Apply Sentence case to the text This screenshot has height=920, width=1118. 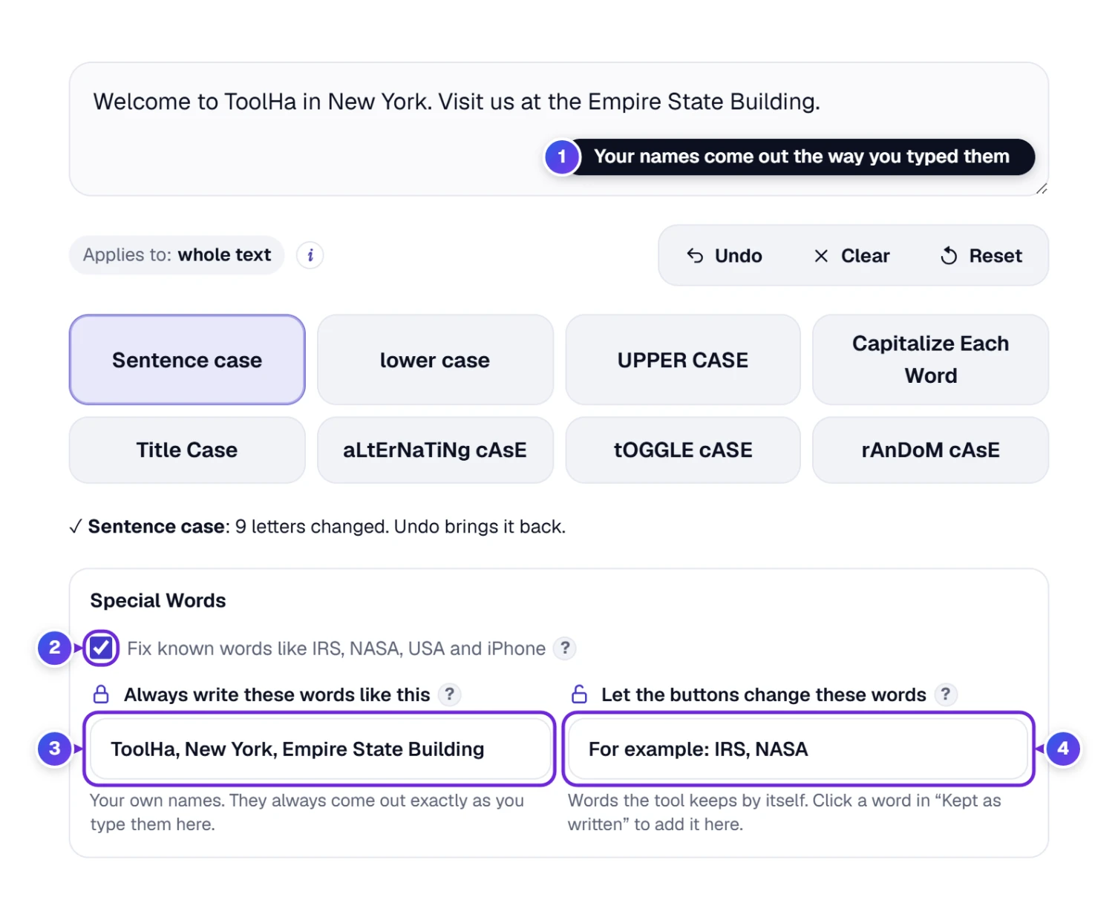pyautogui.click(x=187, y=360)
